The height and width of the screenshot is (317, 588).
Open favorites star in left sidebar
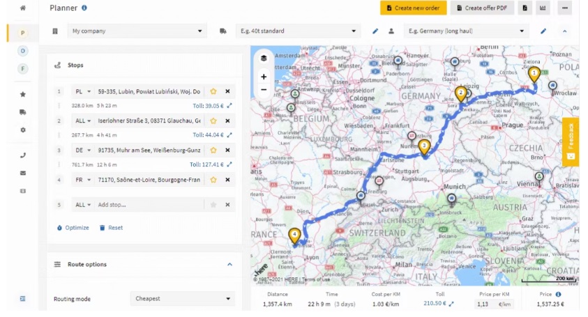click(23, 94)
